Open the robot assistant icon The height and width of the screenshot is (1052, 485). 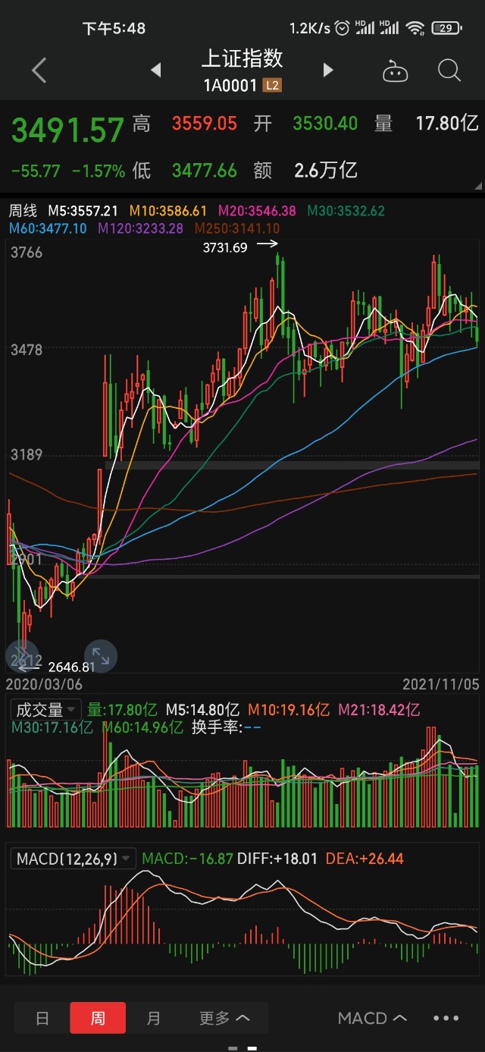[395, 71]
